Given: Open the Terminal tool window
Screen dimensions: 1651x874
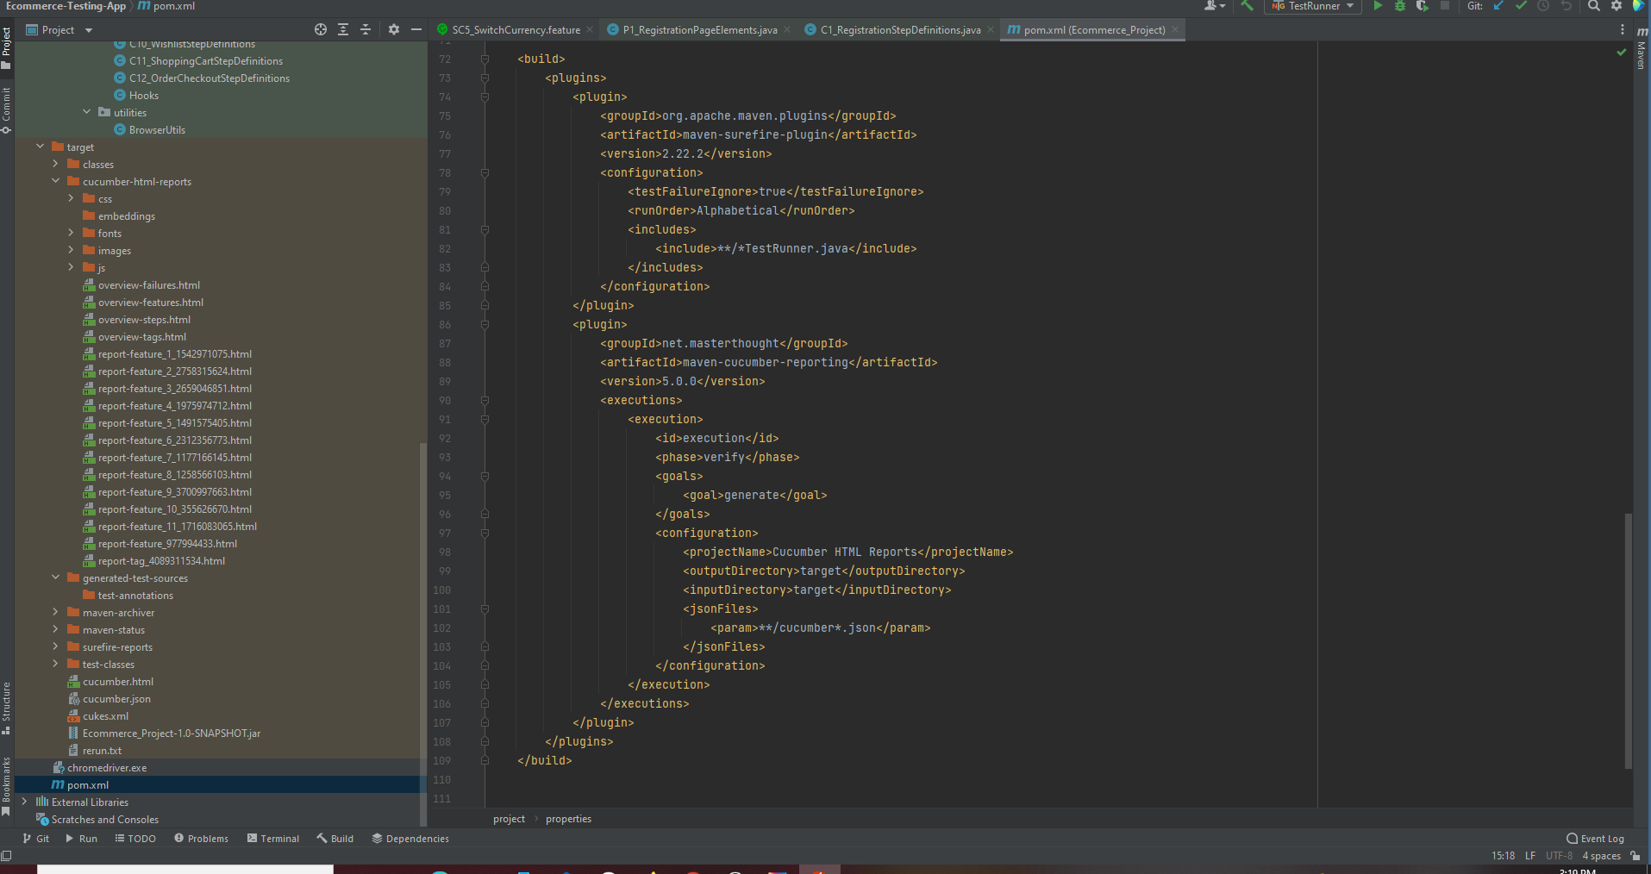Looking at the screenshot, I should [x=273, y=839].
